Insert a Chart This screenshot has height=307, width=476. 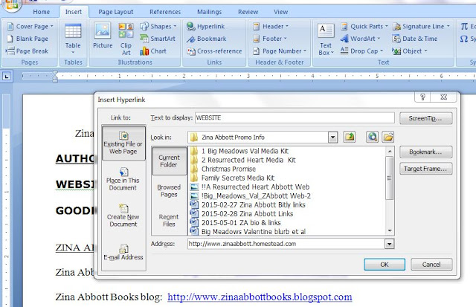click(x=153, y=51)
